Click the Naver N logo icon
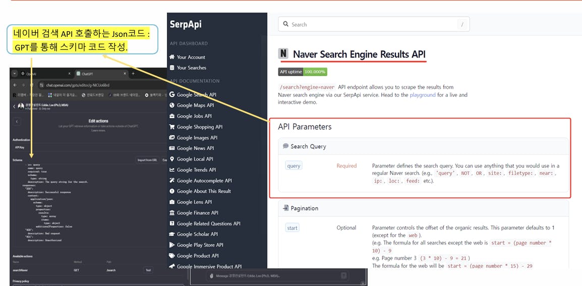 tap(283, 54)
